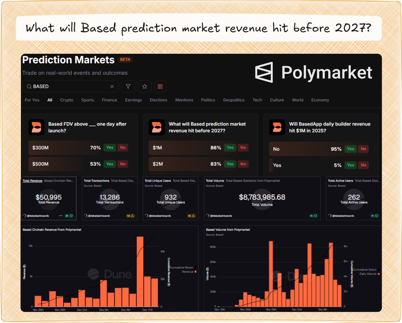Click the 1d warning badge on Total Unique Users
The image size is (402, 323).
tap(191, 216)
